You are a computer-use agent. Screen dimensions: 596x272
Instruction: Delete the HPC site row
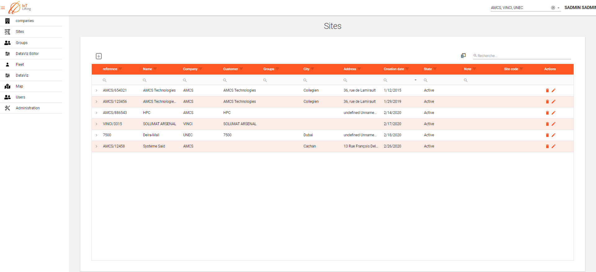pos(547,113)
